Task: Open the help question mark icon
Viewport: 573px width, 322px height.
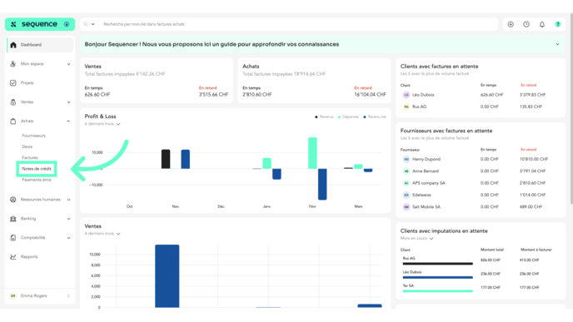Action: pos(558,24)
